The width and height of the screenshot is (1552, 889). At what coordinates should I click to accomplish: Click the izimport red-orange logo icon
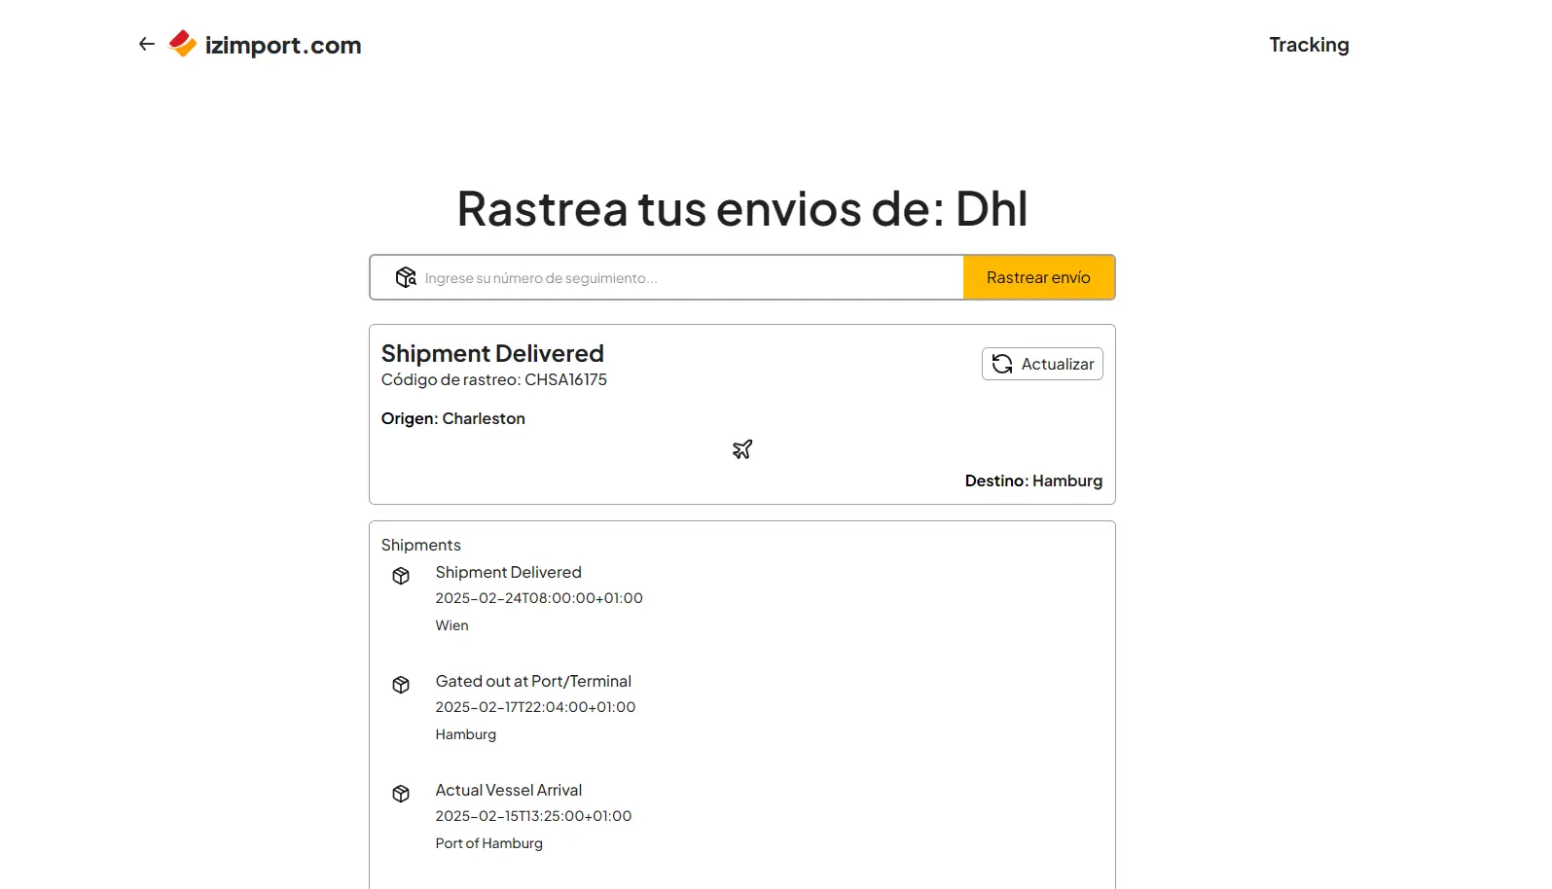click(183, 44)
